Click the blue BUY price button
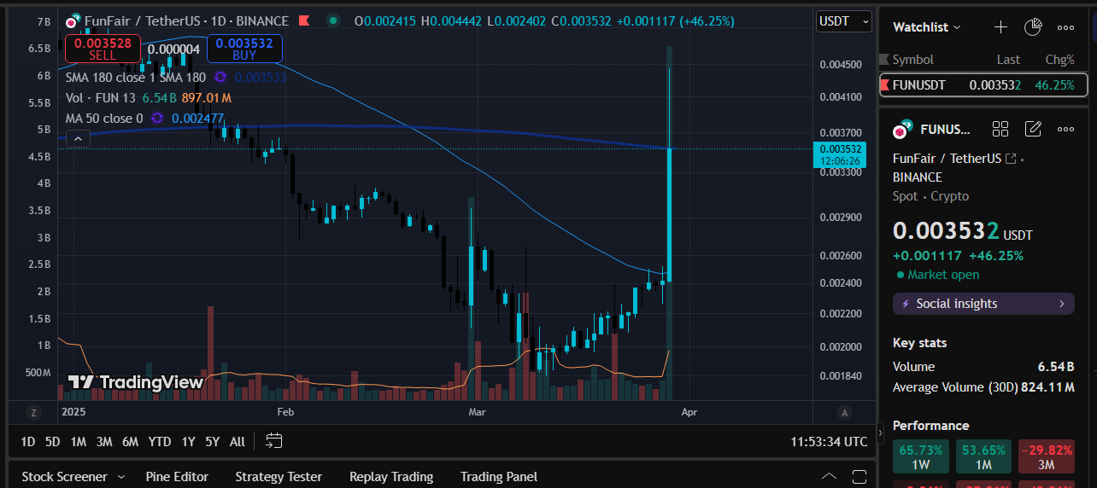This screenshot has height=488, width=1097. click(244, 49)
